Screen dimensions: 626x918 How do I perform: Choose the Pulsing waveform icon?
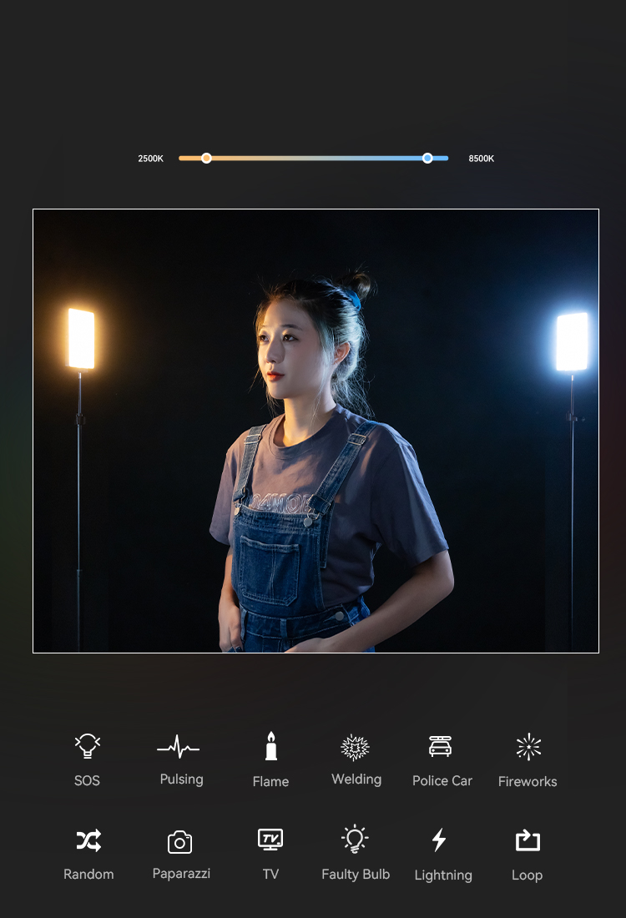(x=178, y=747)
